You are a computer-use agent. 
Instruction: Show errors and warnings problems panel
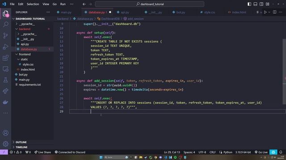pyautogui.click(x=16, y=152)
